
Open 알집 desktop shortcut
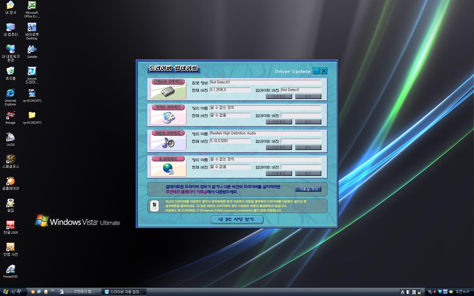tap(10, 205)
